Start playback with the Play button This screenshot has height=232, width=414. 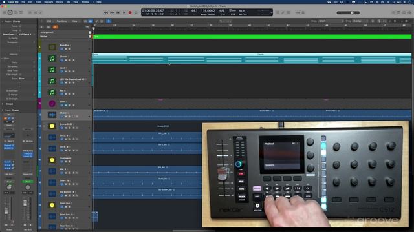tap(124, 12)
